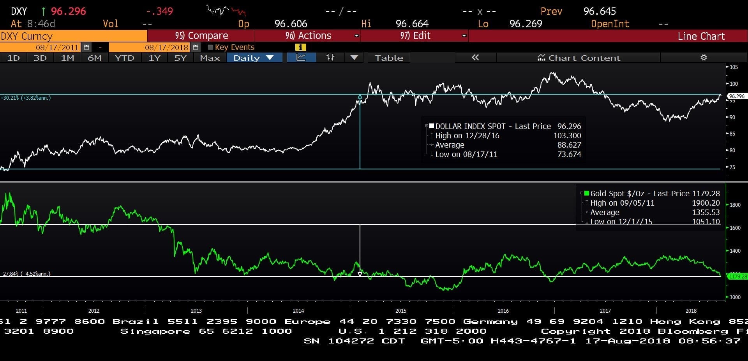
Task: Click the green Gold Spot legend swatch
Action: 587,193
